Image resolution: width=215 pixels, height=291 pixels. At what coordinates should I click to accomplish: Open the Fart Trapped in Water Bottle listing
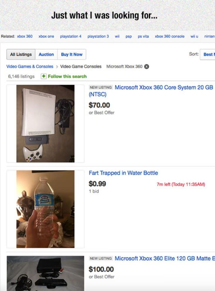pos(123,173)
